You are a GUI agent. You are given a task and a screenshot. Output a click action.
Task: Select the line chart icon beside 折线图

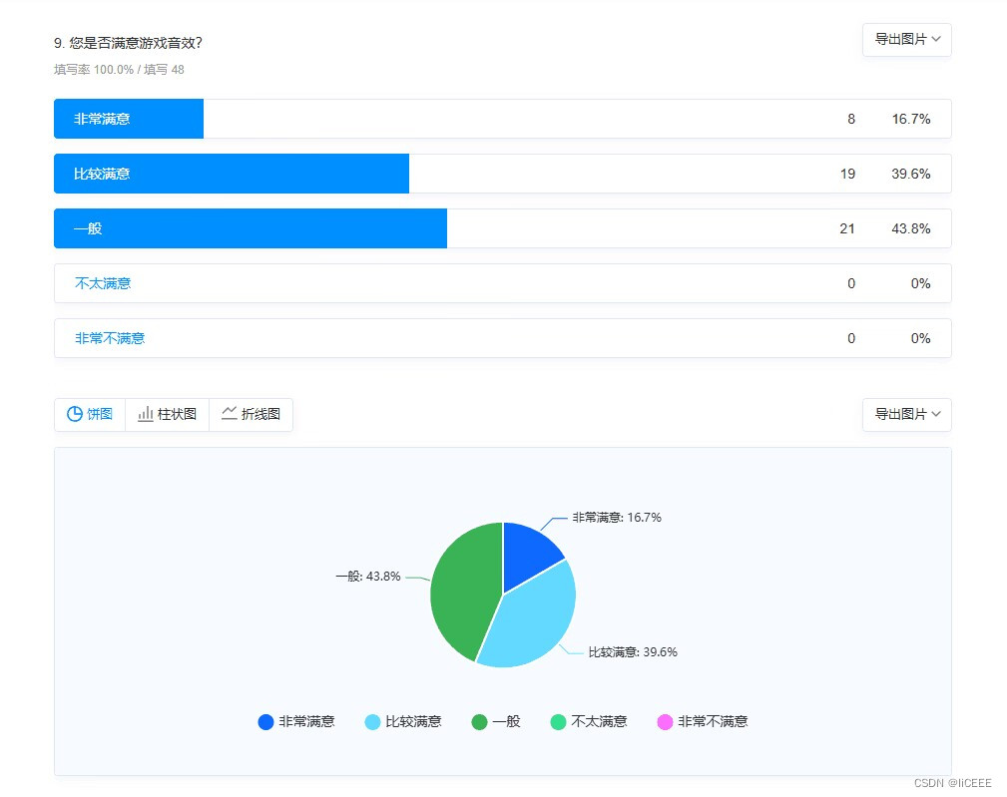tap(229, 414)
